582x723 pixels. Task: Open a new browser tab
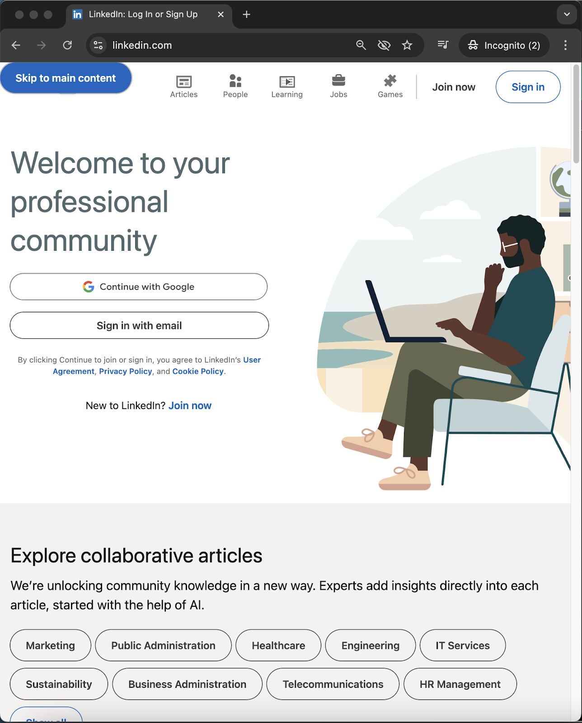pyautogui.click(x=246, y=14)
